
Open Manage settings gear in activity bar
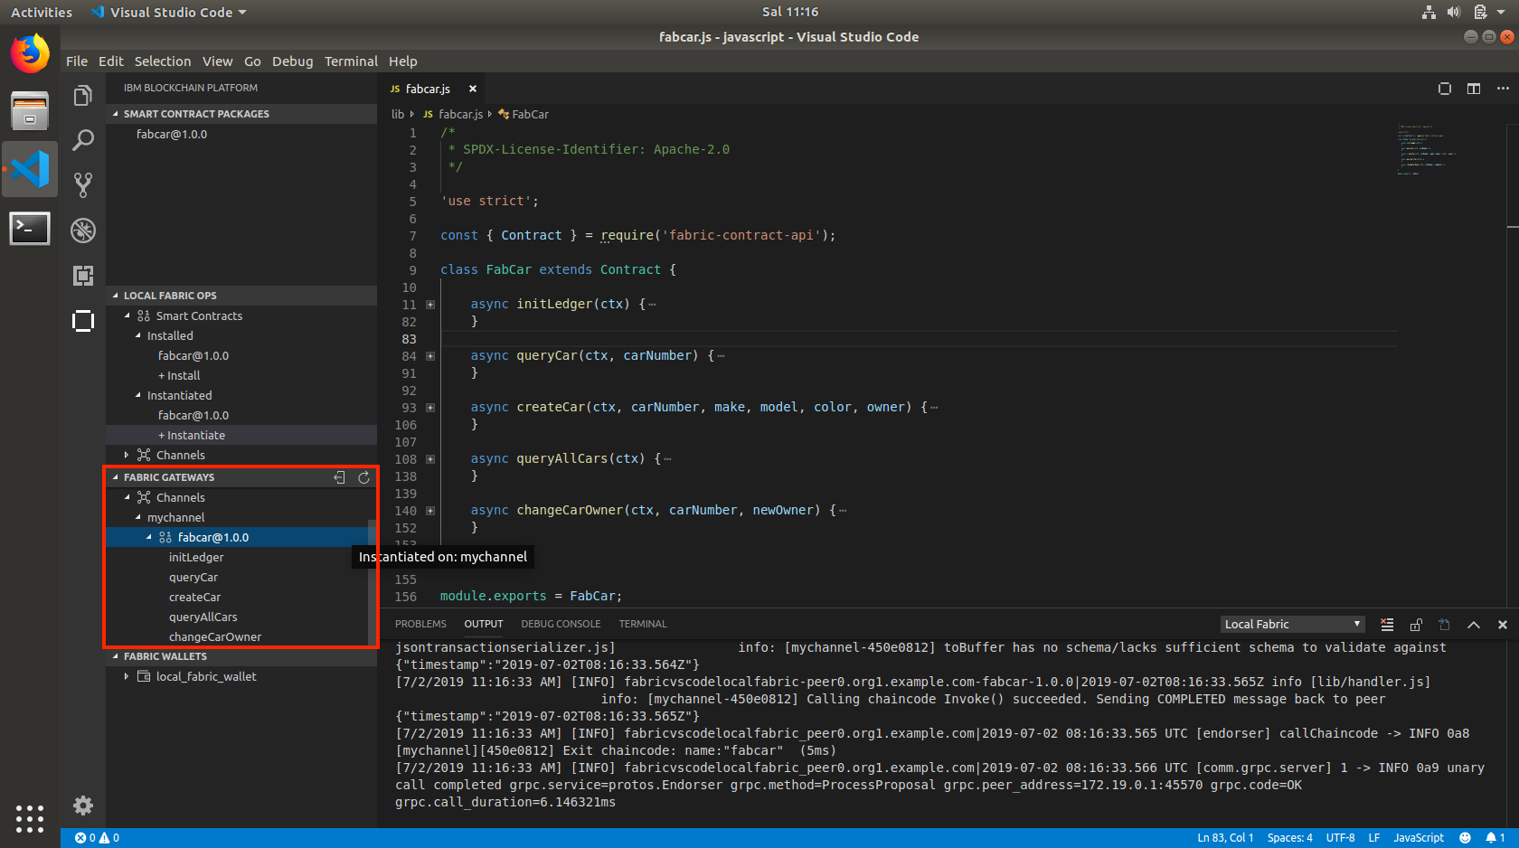pos(83,806)
